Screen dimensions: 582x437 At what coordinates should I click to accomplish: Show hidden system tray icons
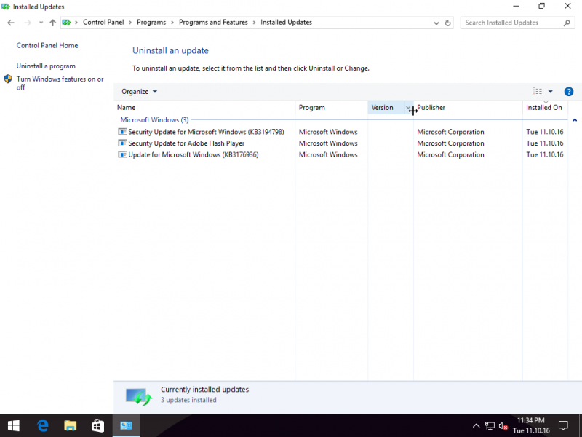pyautogui.click(x=476, y=426)
